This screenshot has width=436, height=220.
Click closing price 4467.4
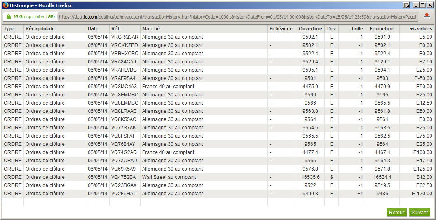[x=382, y=152]
